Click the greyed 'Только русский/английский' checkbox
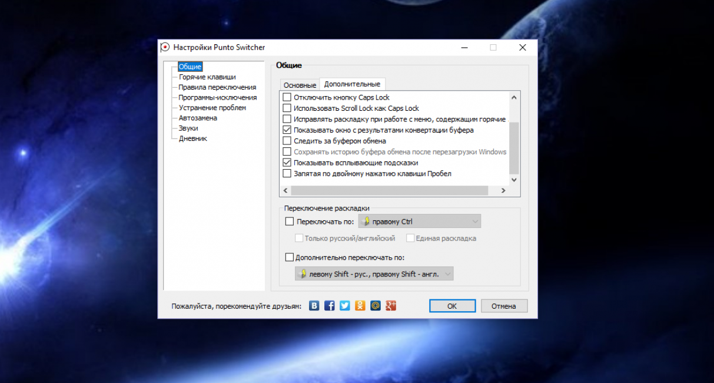This screenshot has width=714, height=383. (299, 239)
